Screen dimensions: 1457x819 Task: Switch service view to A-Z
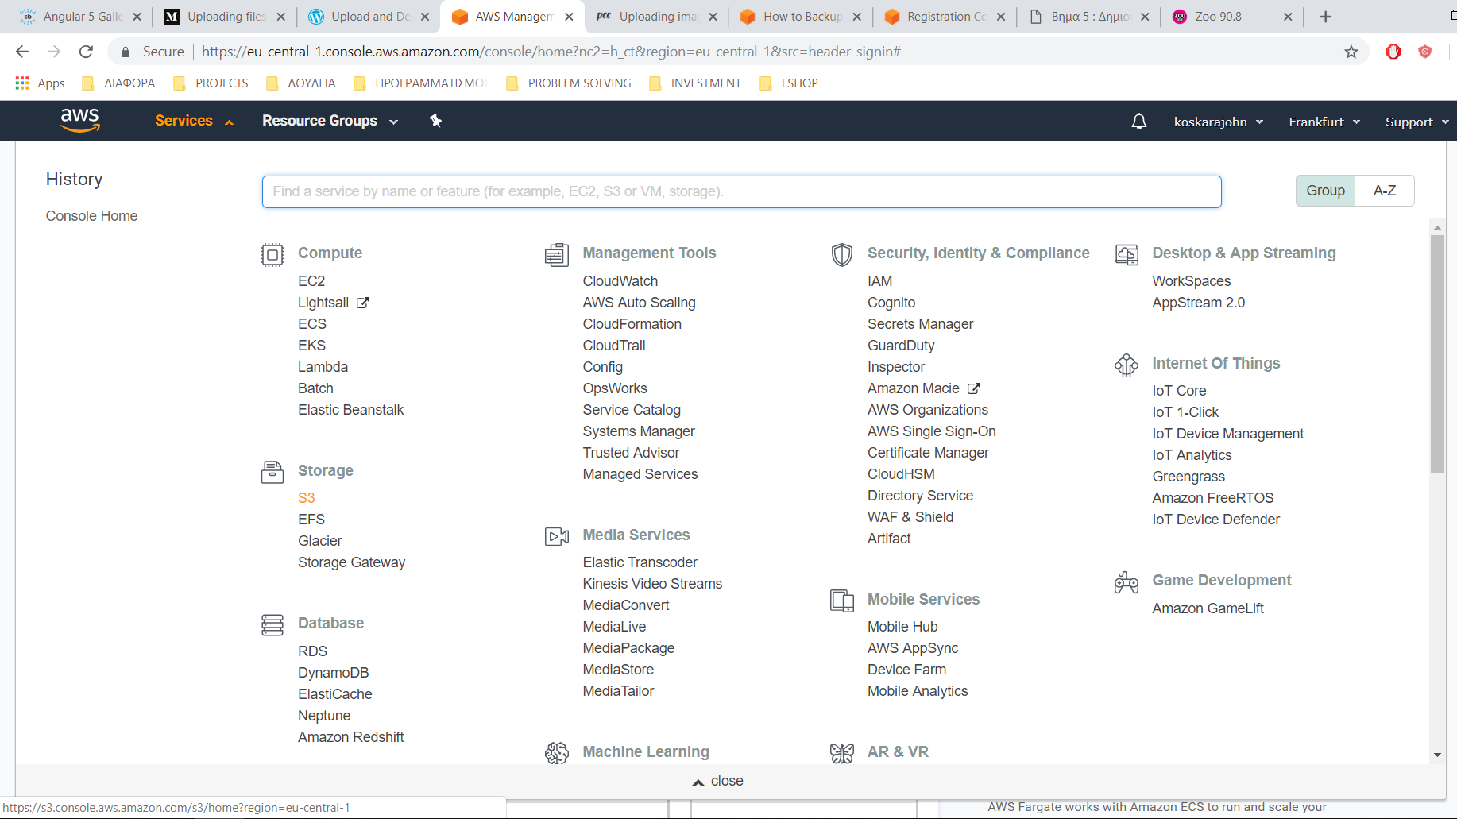pos(1385,191)
